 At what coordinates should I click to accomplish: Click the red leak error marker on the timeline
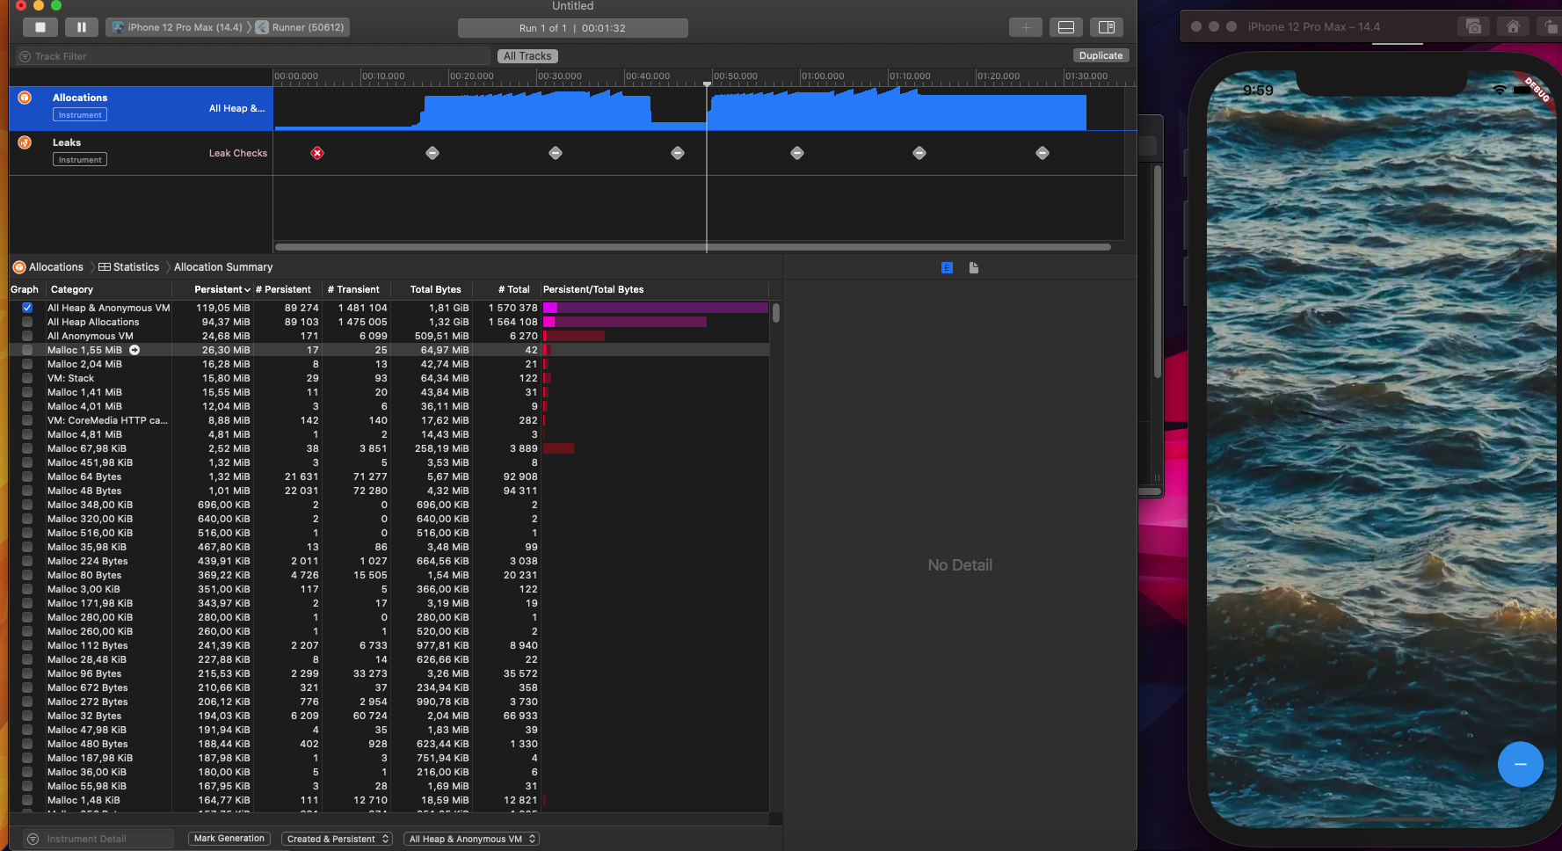(x=317, y=152)
